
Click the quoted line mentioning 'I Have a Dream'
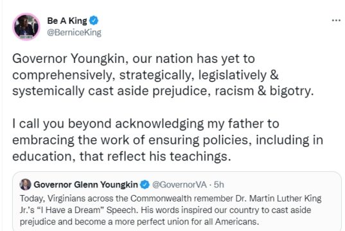166,210
